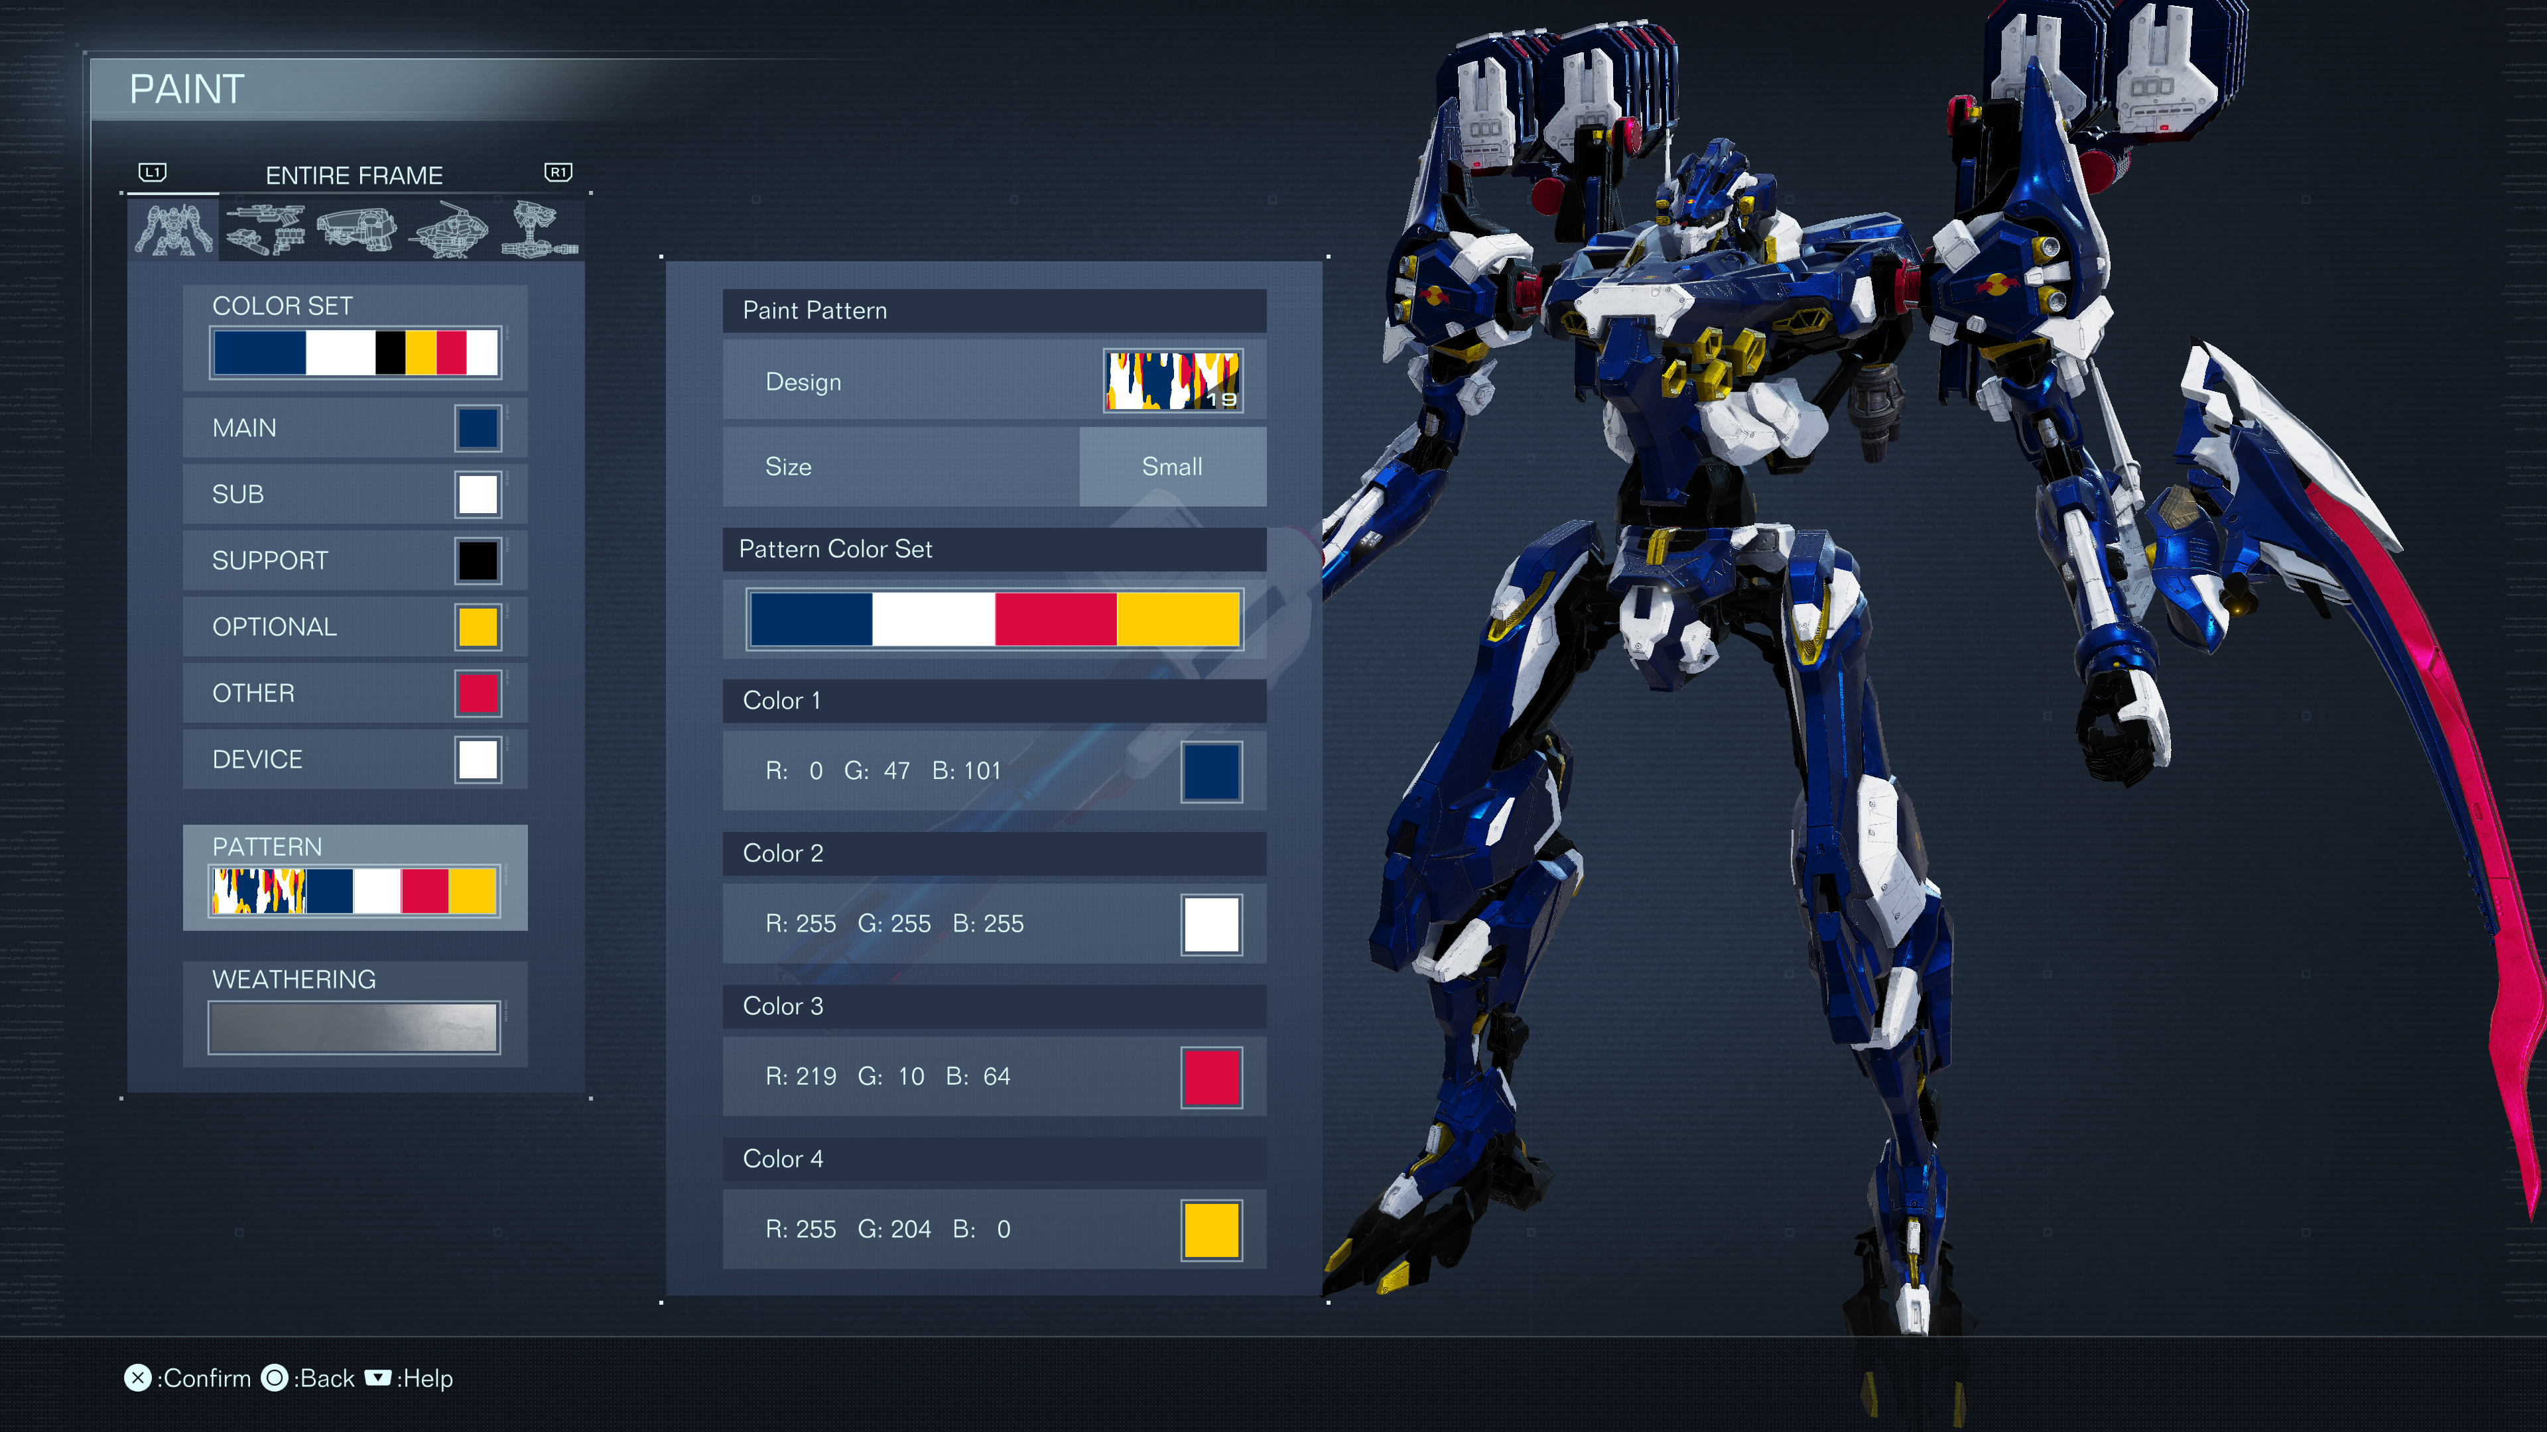
Task: Select the PATTERN menu entry
Action: coord(355,876)
